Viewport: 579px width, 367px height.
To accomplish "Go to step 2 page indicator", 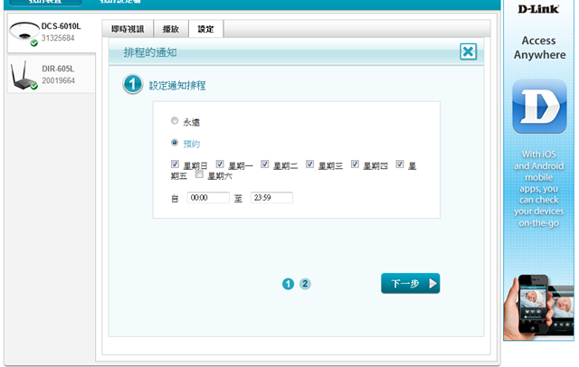I will 305,284.
